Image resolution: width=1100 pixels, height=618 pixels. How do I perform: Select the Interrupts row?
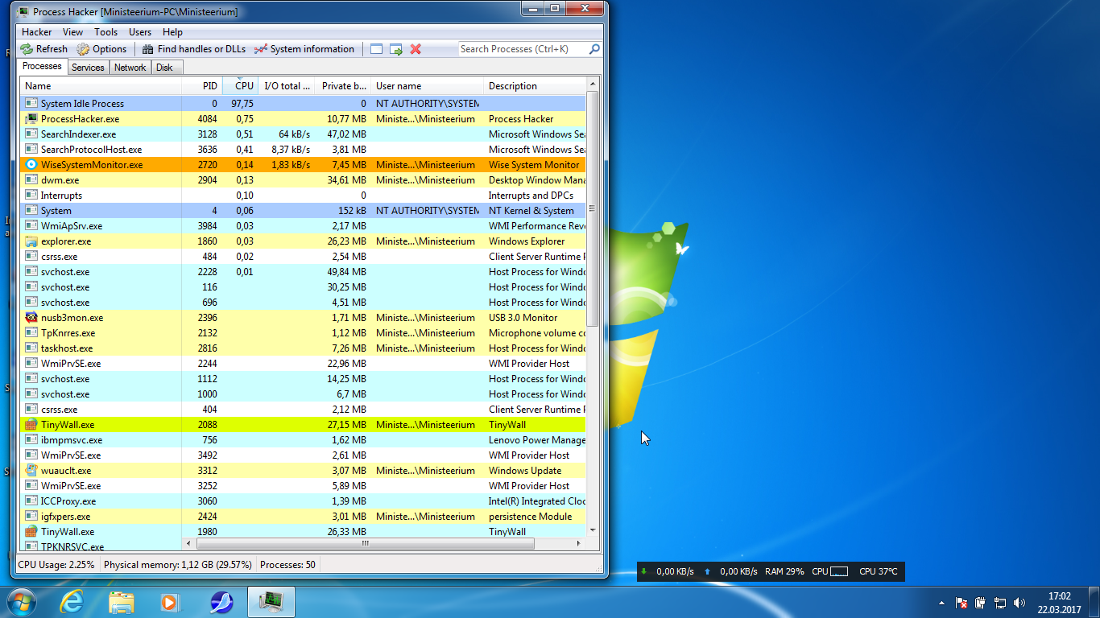304,196
